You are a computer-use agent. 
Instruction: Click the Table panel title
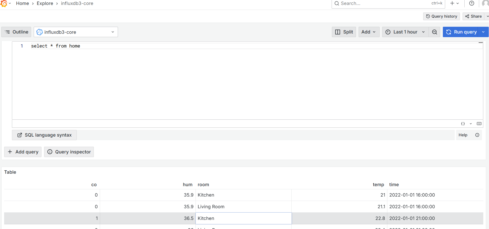coord(10,172)
